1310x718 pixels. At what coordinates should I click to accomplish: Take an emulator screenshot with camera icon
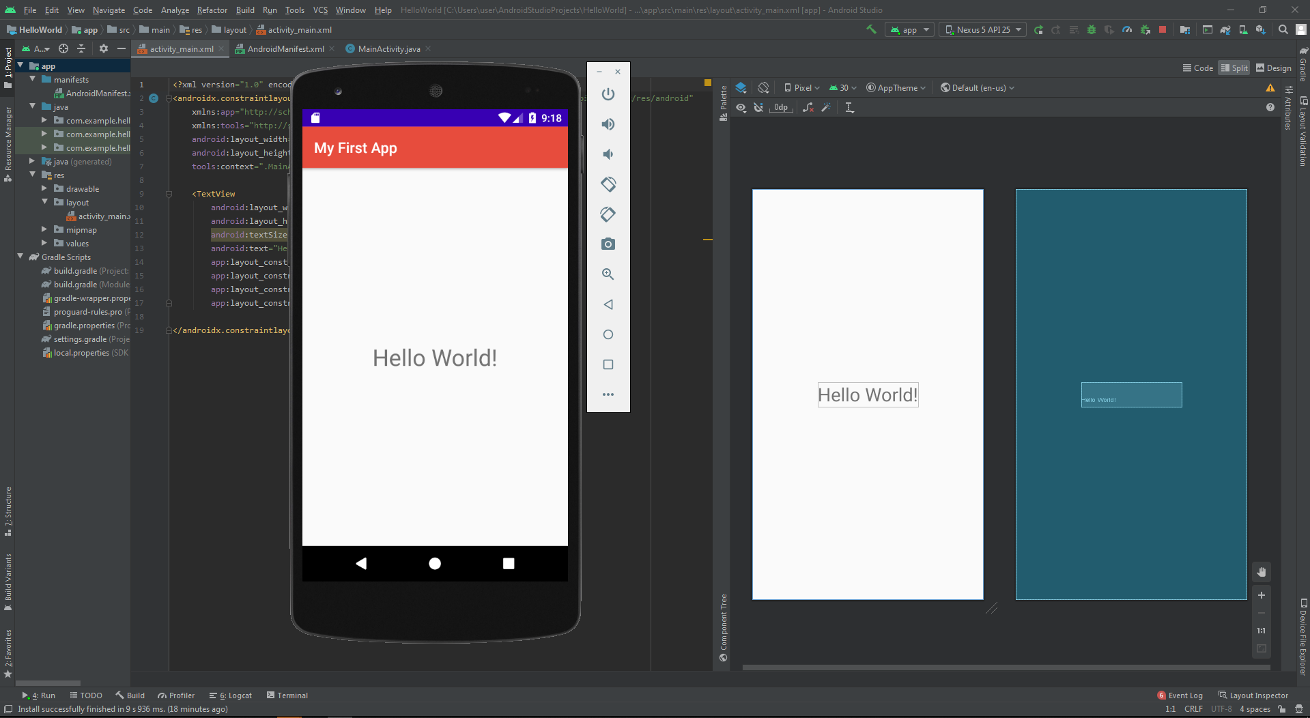[608, 244]
